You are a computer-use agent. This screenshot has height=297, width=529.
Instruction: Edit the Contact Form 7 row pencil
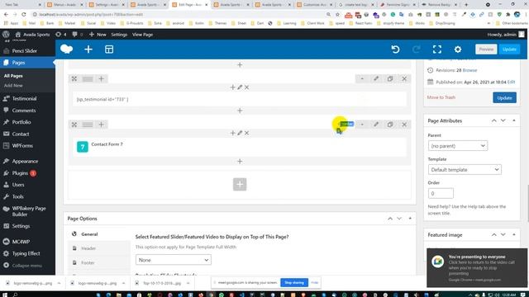376,125
